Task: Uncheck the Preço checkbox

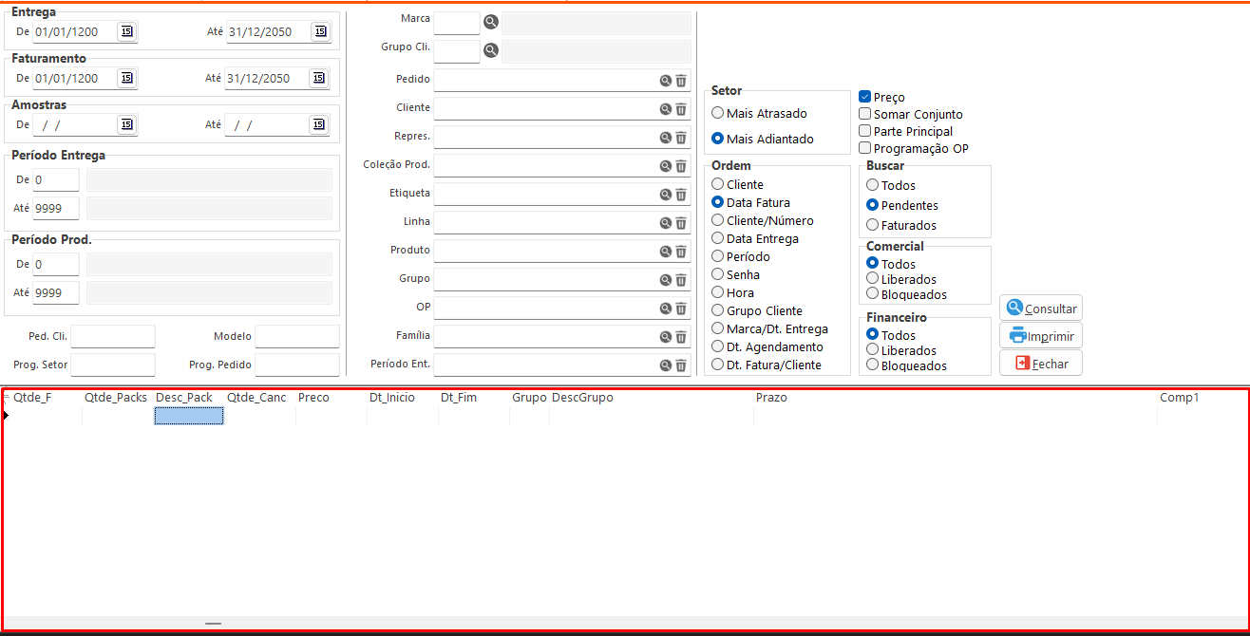Action: [865, 97]
